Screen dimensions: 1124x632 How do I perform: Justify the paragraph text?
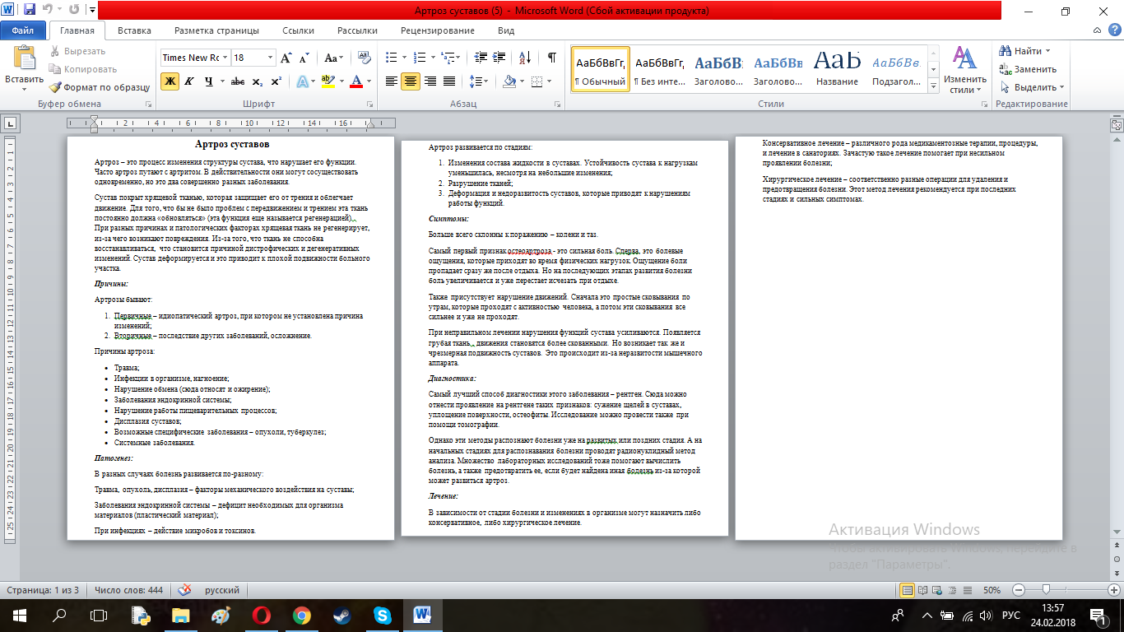[449, 81]
